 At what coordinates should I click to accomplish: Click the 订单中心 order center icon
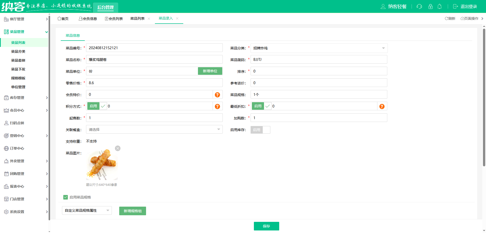6,148
